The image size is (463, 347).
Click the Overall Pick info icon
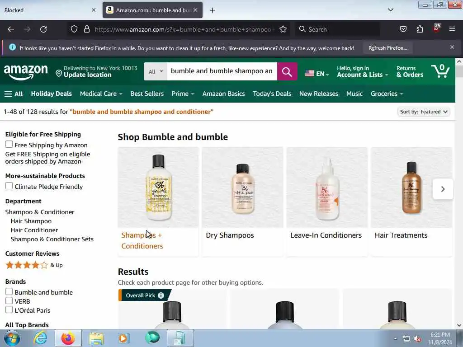click(161, 295)
